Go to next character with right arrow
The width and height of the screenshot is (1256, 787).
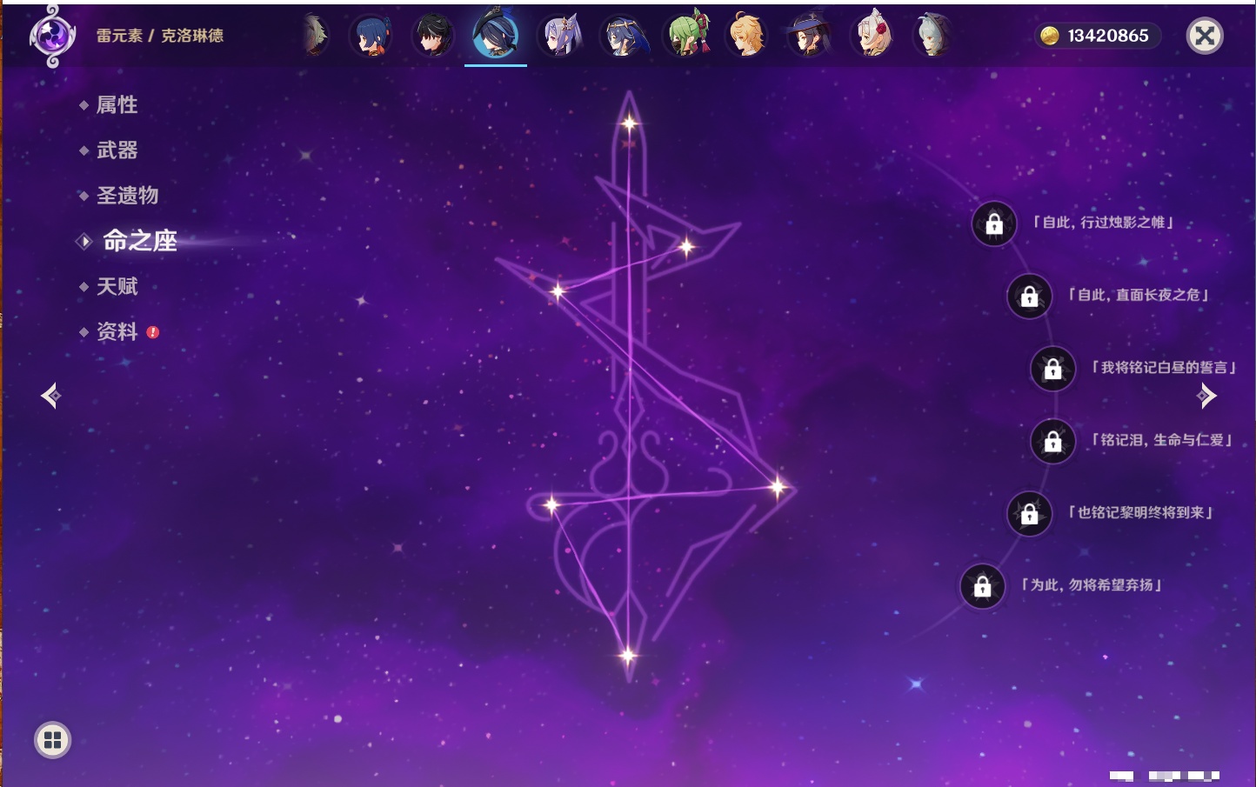(1206, 396)
